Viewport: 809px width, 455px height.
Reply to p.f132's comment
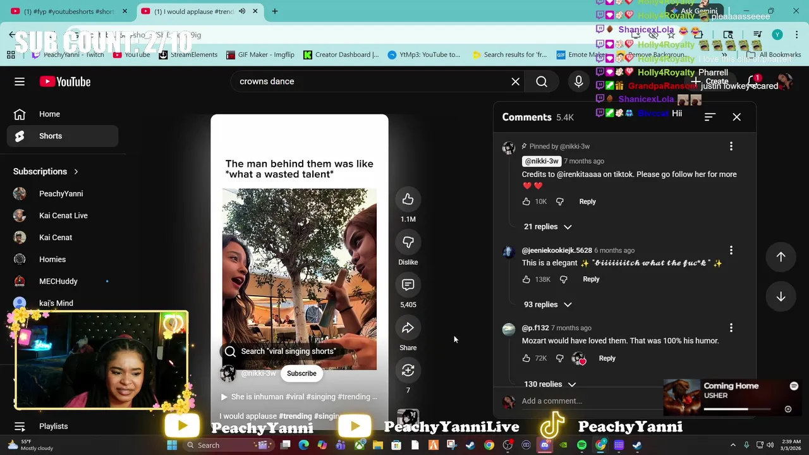tap(607, 358)
